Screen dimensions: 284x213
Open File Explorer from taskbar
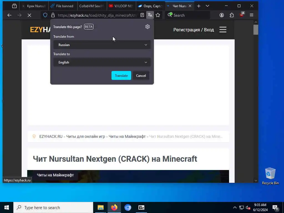click(x=100, y=207)
